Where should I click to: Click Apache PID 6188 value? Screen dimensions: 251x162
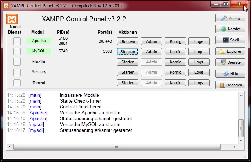pyautogui.click(x=63, y=38)
